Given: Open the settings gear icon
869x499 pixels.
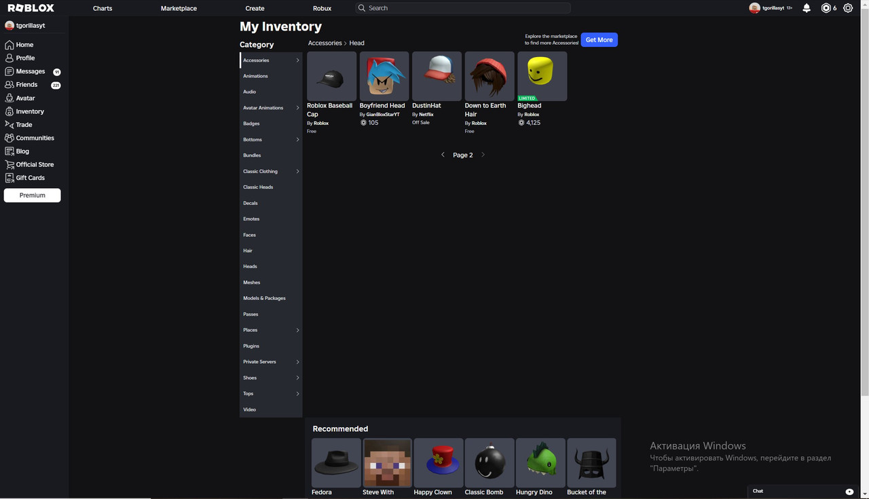Looking at the screenshot, I should 848,8.
